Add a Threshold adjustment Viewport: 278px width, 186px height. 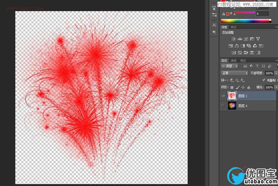coord(246,52)
